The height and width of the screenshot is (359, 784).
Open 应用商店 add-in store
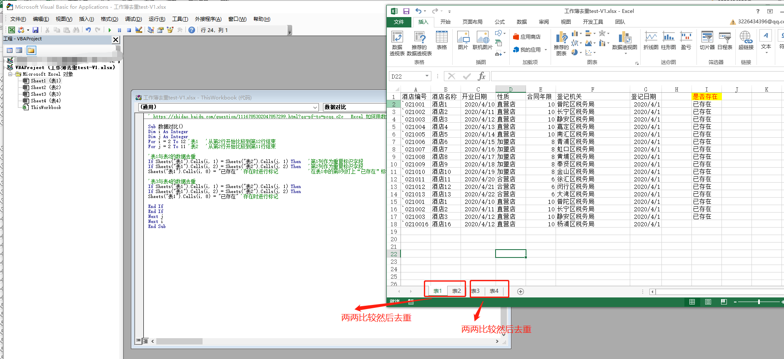click(x=526, y=37)
